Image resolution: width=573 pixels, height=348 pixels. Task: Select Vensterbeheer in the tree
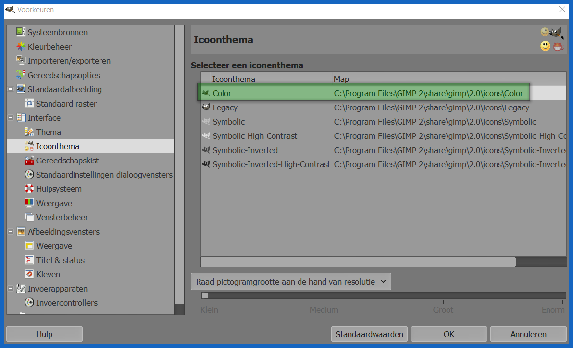pyautogui.click(x=62, y=217)
